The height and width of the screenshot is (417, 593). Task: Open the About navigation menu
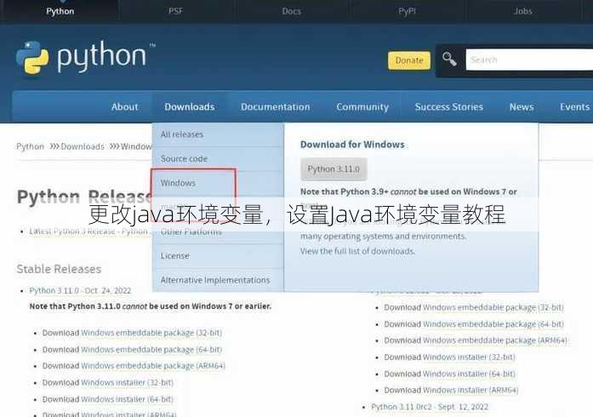click(x=125, y=107)
